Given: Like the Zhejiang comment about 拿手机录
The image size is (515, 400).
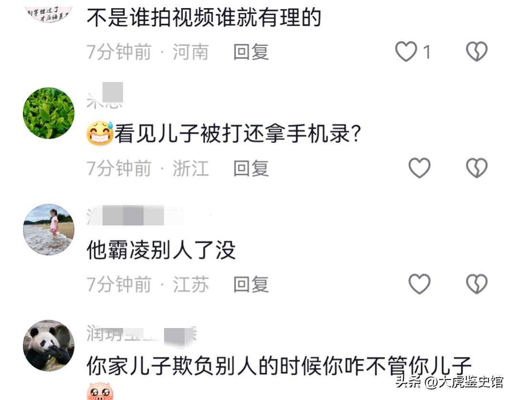Looking at the screenshot, I should click(420, 168).
